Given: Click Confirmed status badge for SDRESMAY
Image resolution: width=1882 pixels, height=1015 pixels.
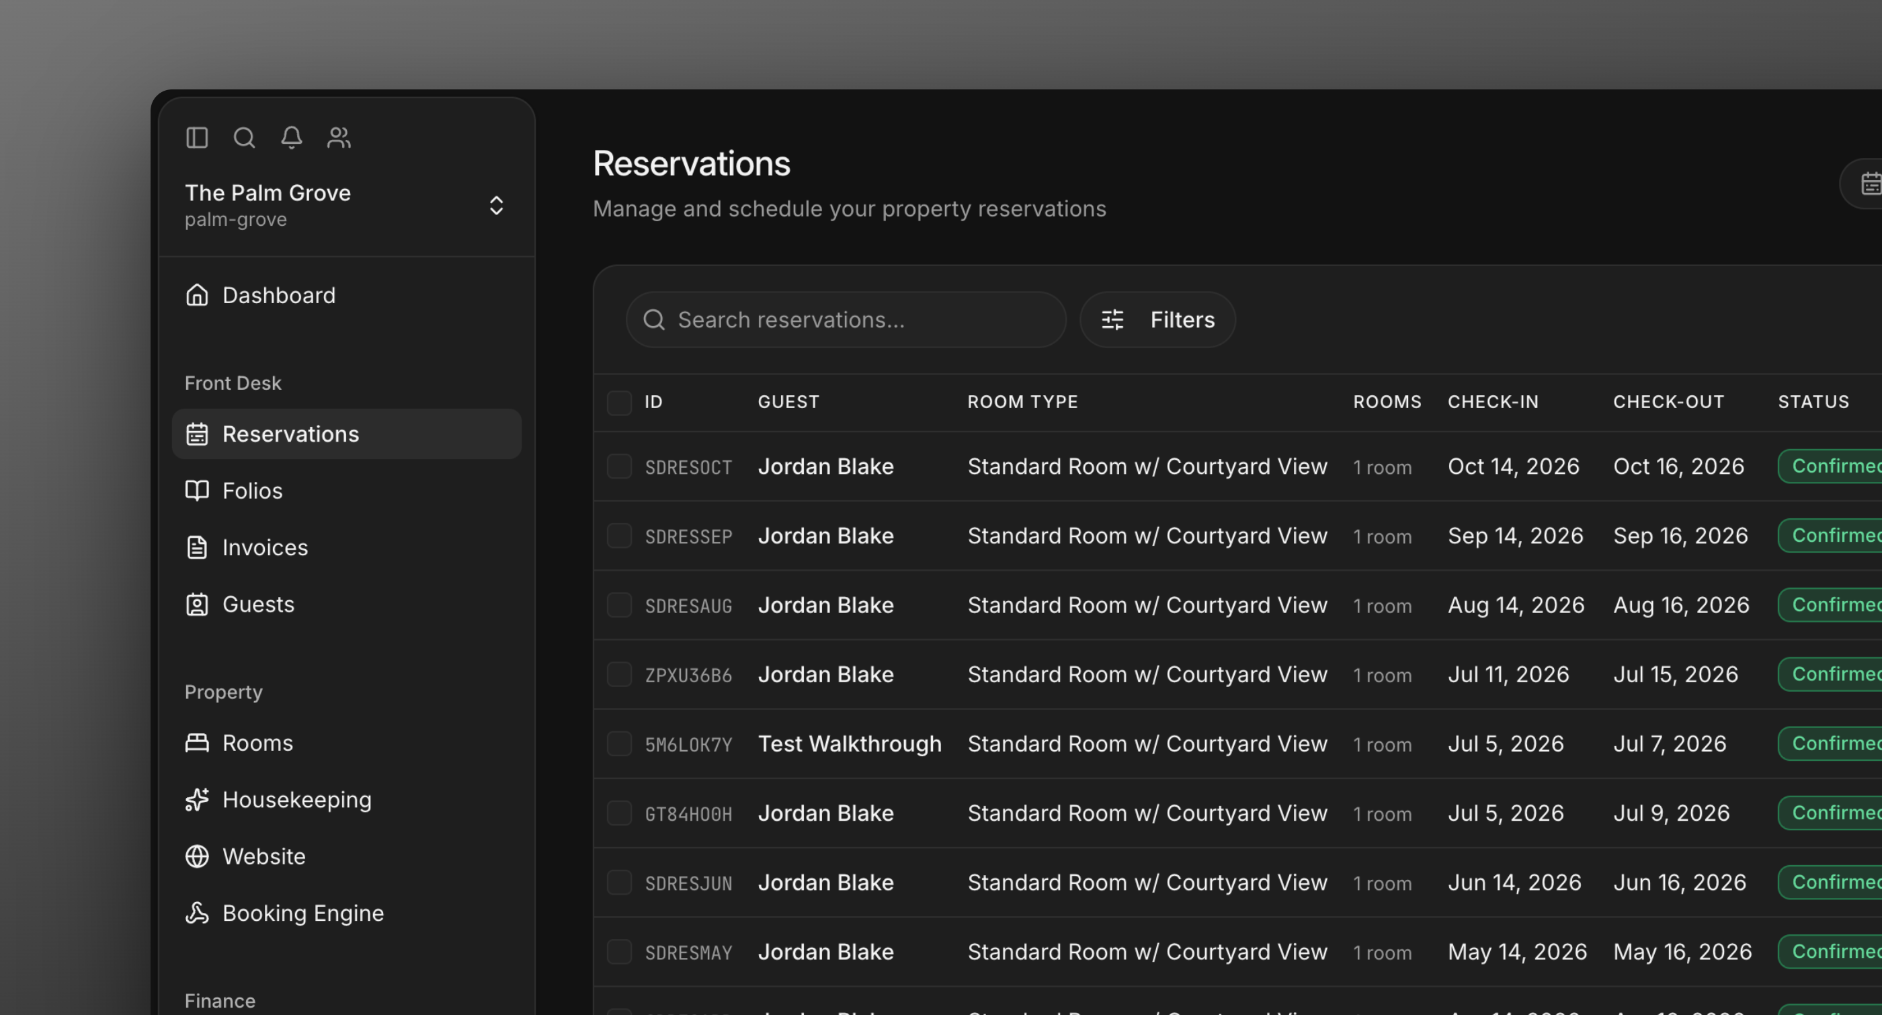Looking at the screenshot, I should point(1830,952).
